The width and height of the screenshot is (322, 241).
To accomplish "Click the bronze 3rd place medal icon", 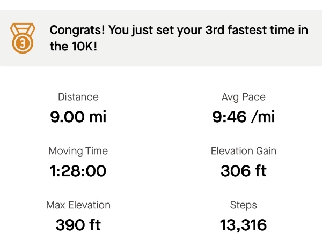I will tap(23, 38).
